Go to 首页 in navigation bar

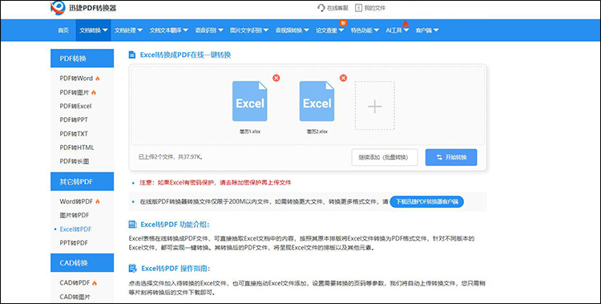click(63, 30)
